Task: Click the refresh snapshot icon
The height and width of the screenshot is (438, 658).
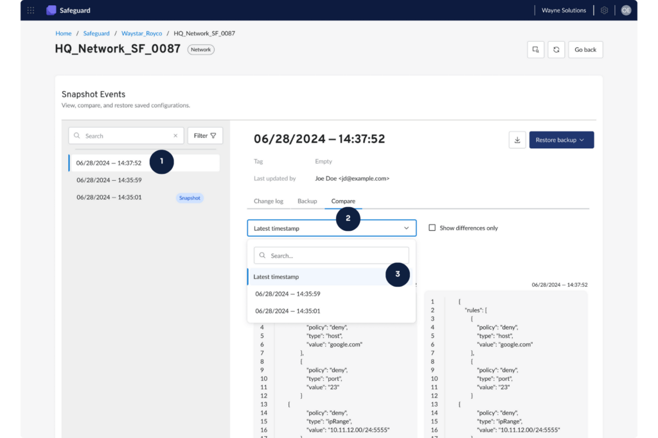Action: pyautogui.click(x=556, y=49)
